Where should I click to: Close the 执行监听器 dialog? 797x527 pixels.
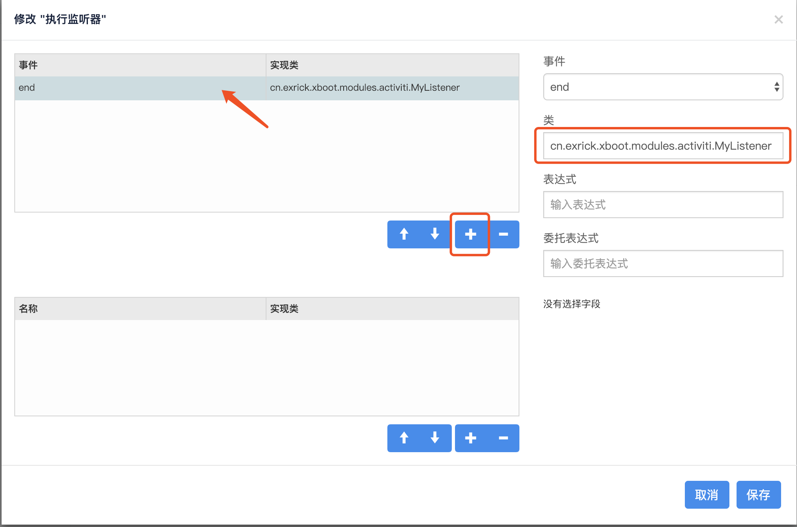click(x=778, y=20)
